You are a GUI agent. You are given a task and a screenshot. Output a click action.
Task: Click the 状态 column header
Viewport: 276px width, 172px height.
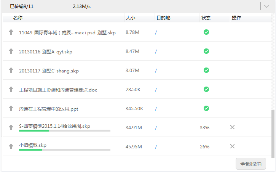pos(206,18)
